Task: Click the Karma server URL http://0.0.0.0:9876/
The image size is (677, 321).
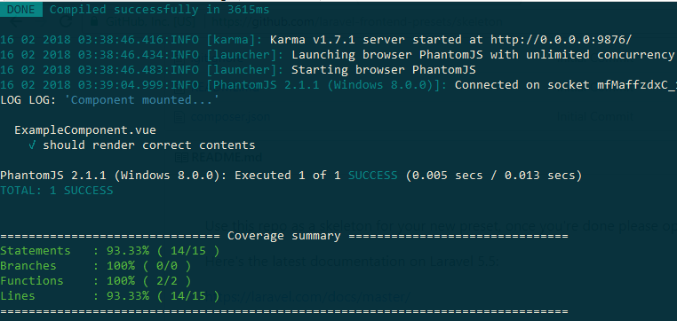Action: coord(561,40)
